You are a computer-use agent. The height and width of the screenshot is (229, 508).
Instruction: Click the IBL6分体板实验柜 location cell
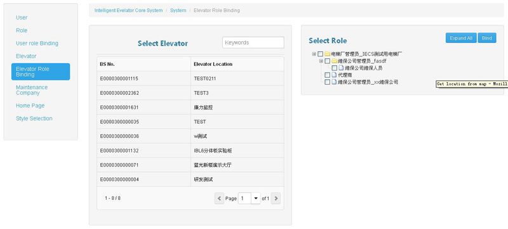point(237,151)
